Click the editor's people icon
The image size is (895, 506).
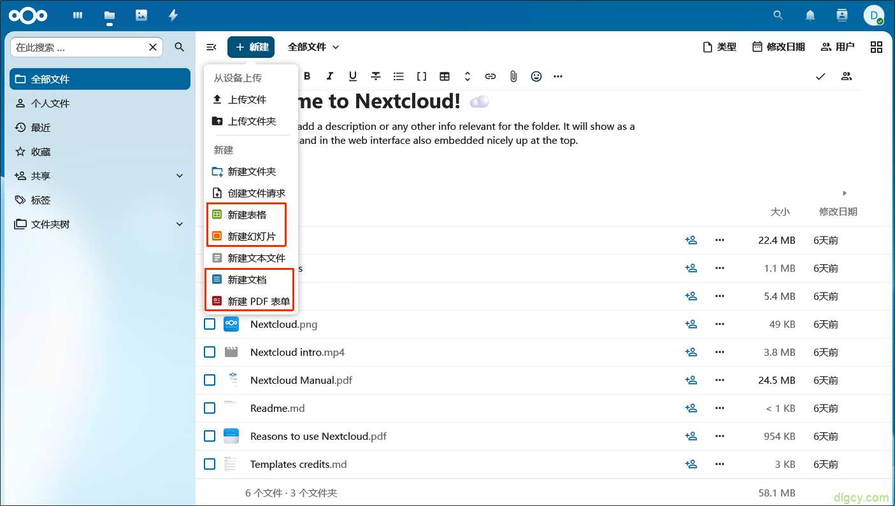pyautogui.click(x=847, y=76)
